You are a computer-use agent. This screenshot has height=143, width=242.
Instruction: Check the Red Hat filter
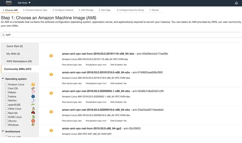(6, 113)
